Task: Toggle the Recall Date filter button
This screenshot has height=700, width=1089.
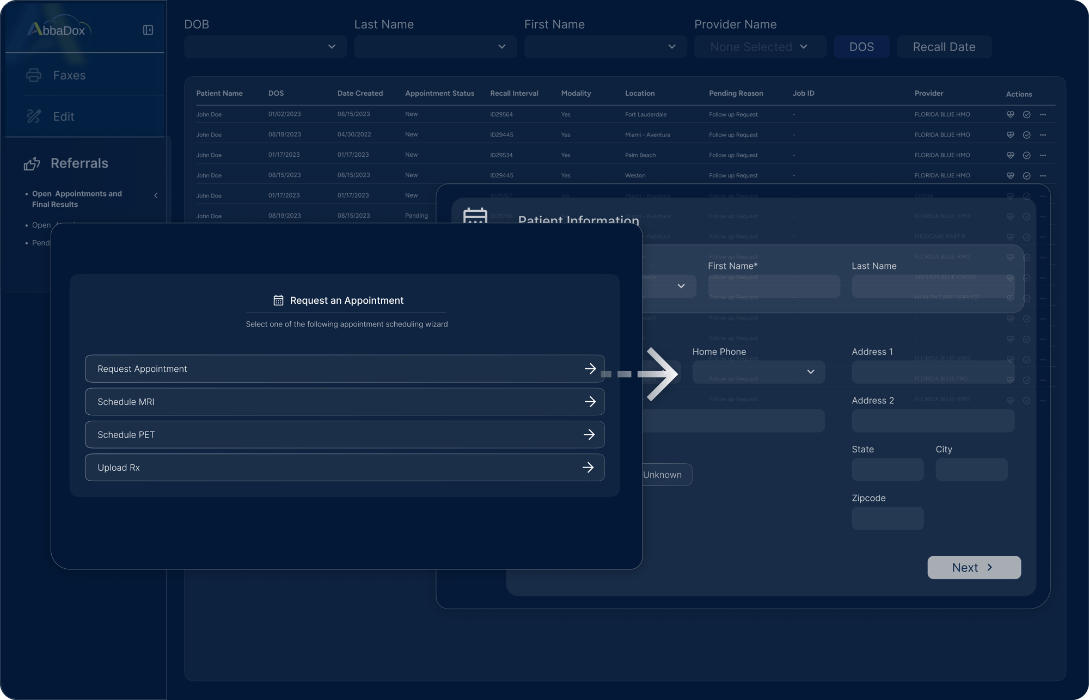Action: (x=944, y=47)
